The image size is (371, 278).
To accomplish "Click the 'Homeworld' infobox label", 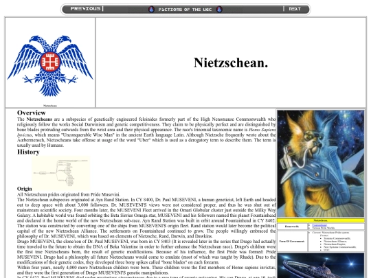I will [292, 227].
